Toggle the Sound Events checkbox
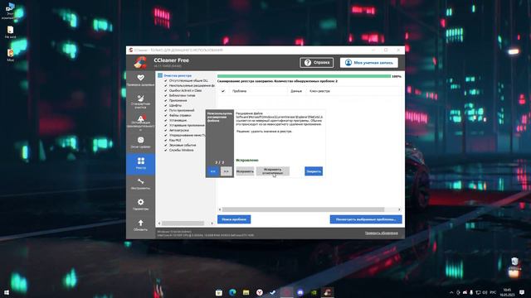Image resolution: width=531 pixels, height=298 pixels. (166, 145)
